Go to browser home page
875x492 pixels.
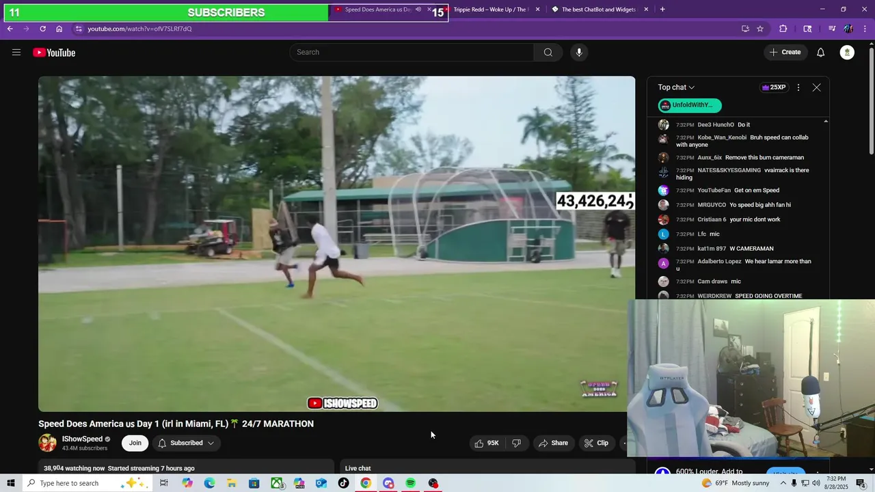tap(59, 29)
